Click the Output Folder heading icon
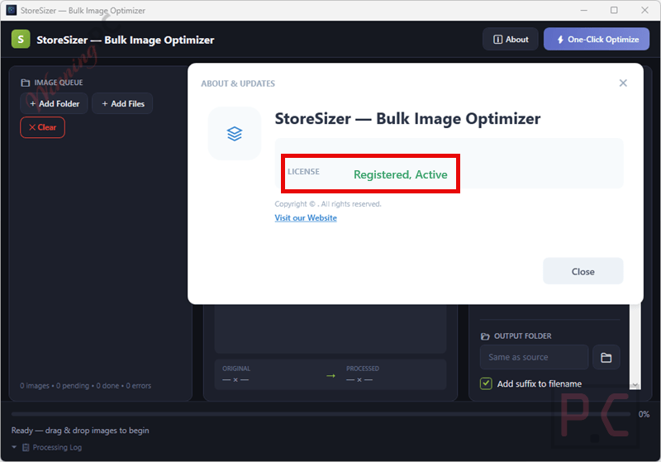 point(485,336)
